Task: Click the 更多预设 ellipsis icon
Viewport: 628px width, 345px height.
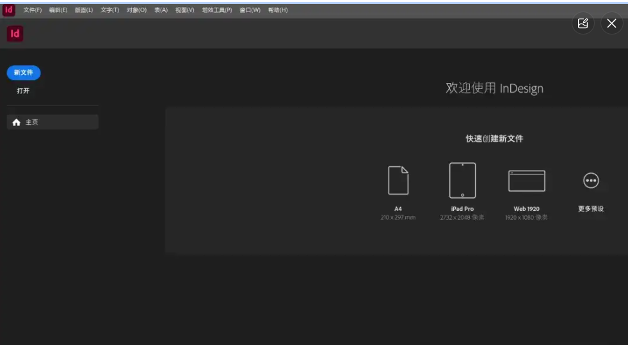Action: pyautogui.click(x=591, y=180)
